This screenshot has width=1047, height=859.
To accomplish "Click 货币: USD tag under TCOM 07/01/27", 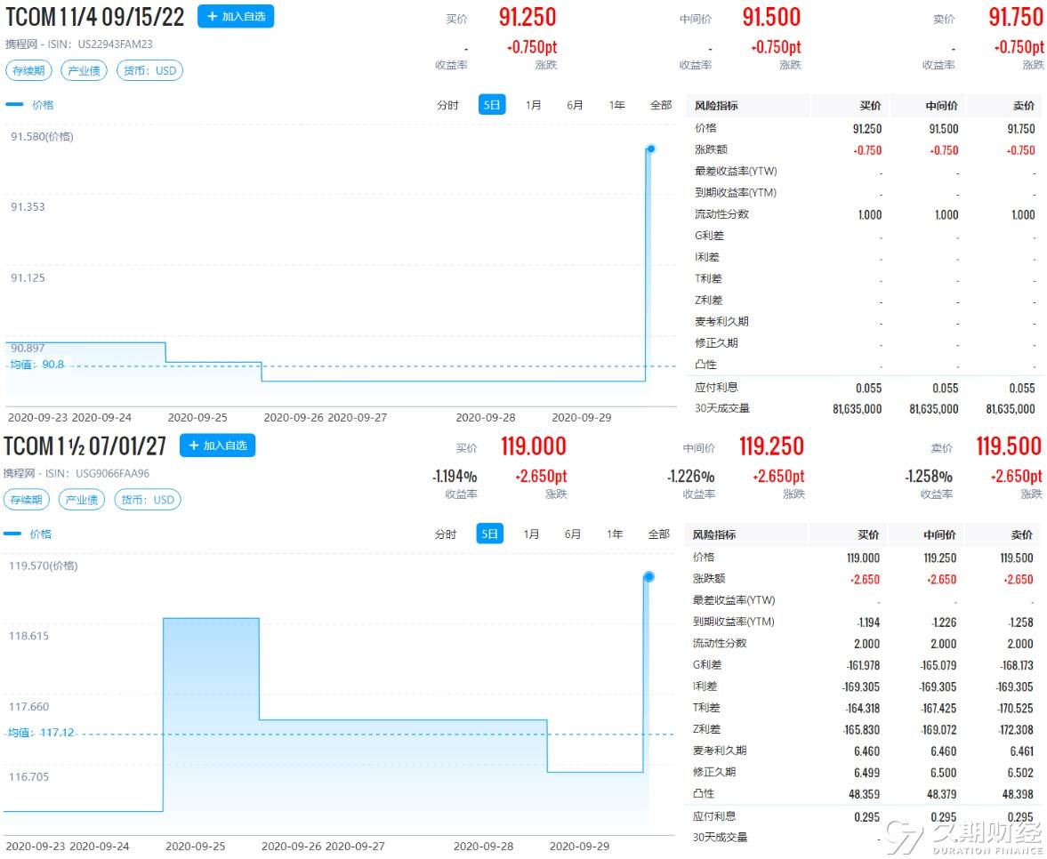I will pyautogui.click(x=148, y=500).
